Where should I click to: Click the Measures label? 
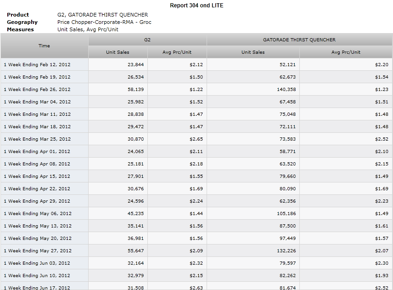tap(20, 29)
